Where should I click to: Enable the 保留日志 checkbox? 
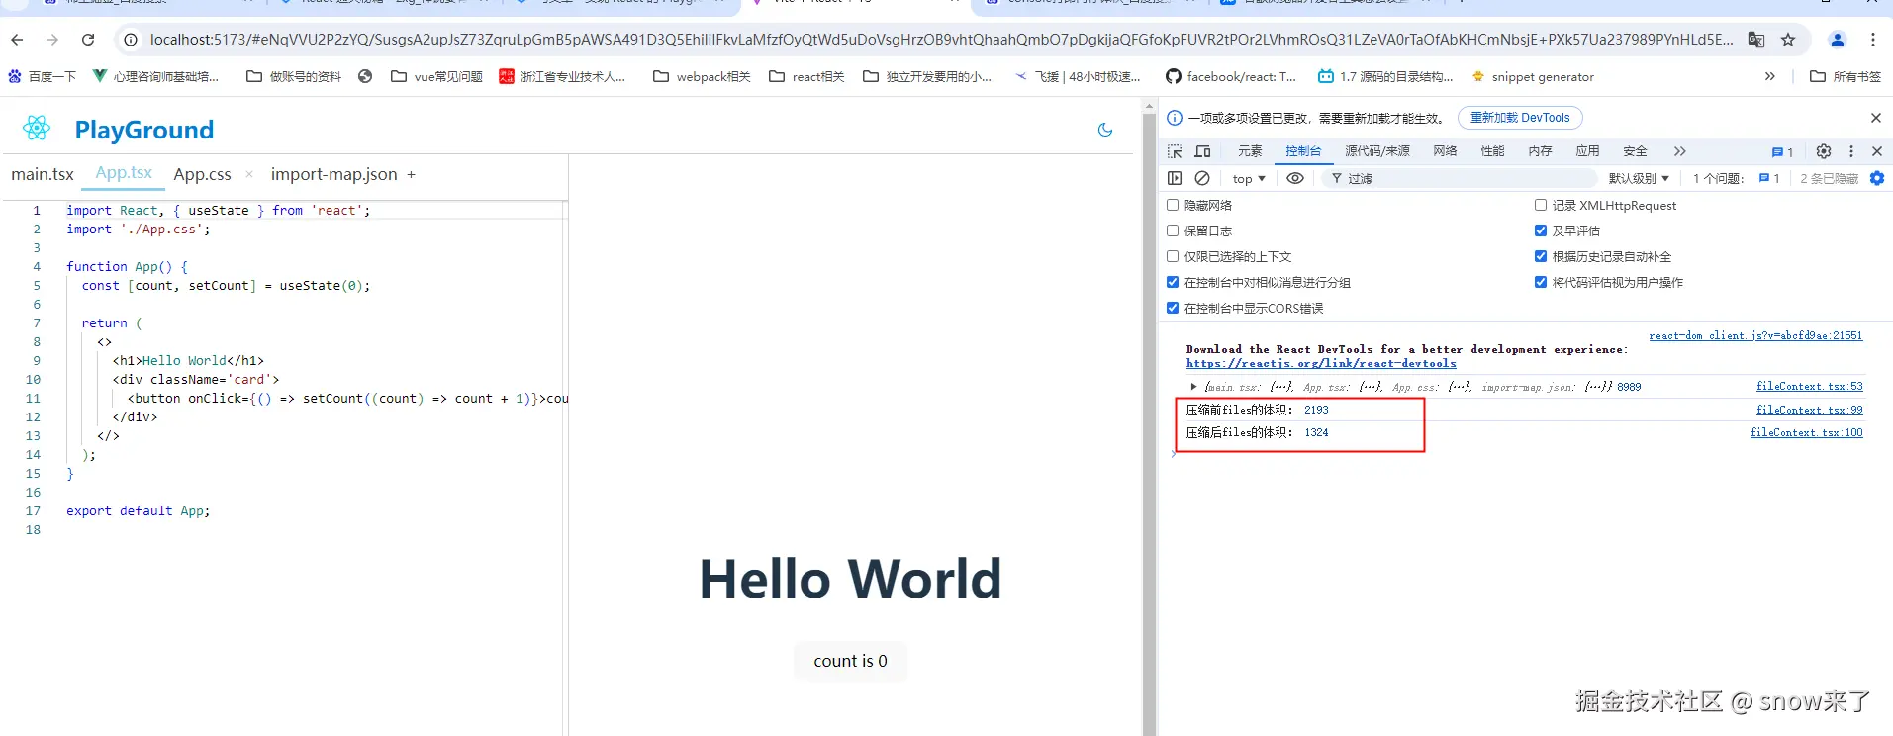(x=1173, y=230)
